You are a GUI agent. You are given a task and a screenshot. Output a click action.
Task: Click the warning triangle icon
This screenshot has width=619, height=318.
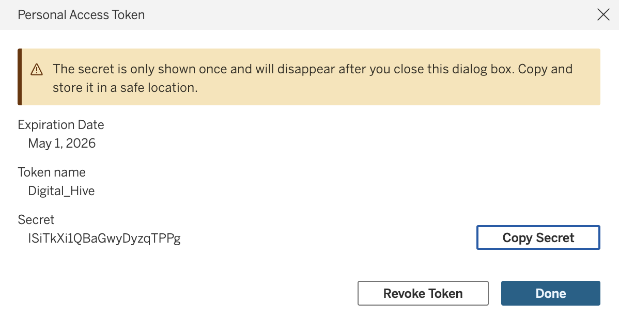pyautogui.click(x=37, y=70)
